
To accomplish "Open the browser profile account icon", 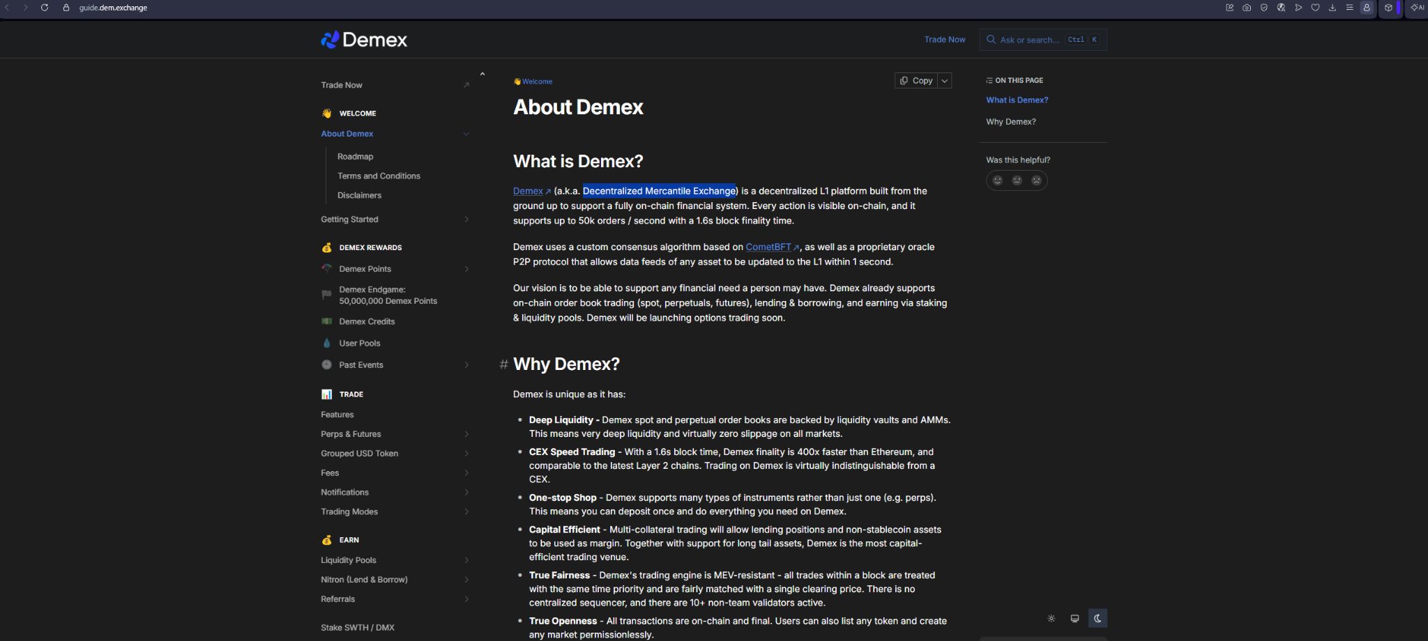I will [x=1367, y=8].
